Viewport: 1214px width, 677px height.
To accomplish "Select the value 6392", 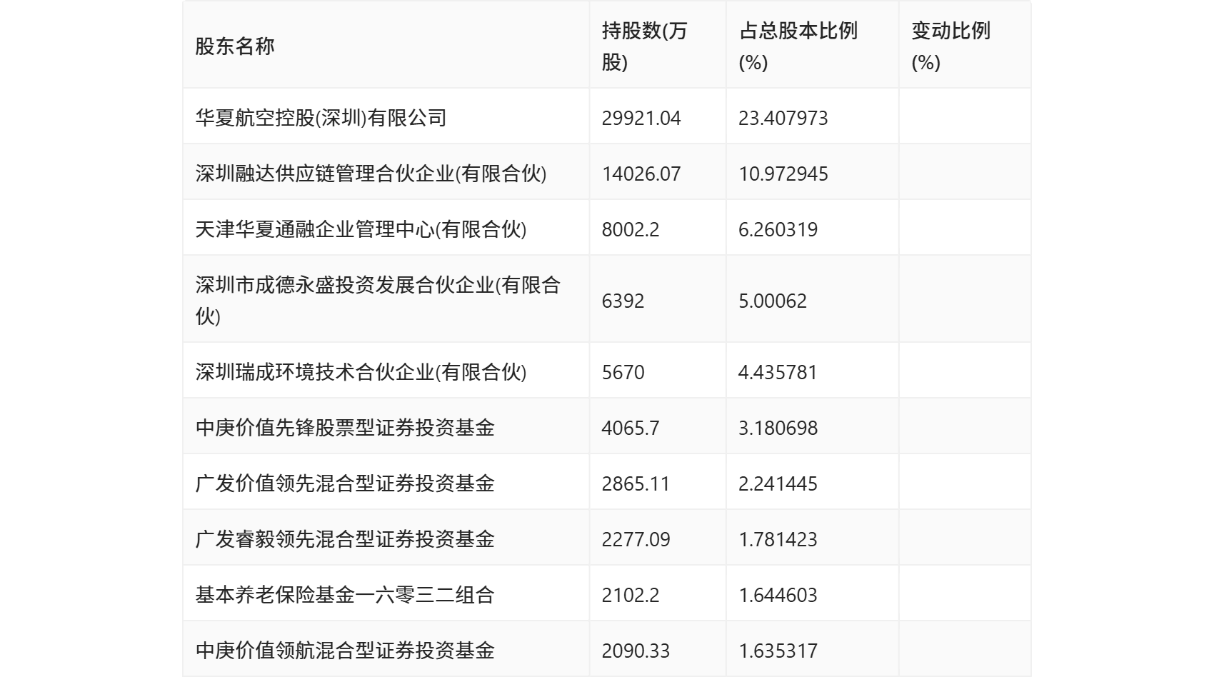I will tap(623, 301).
